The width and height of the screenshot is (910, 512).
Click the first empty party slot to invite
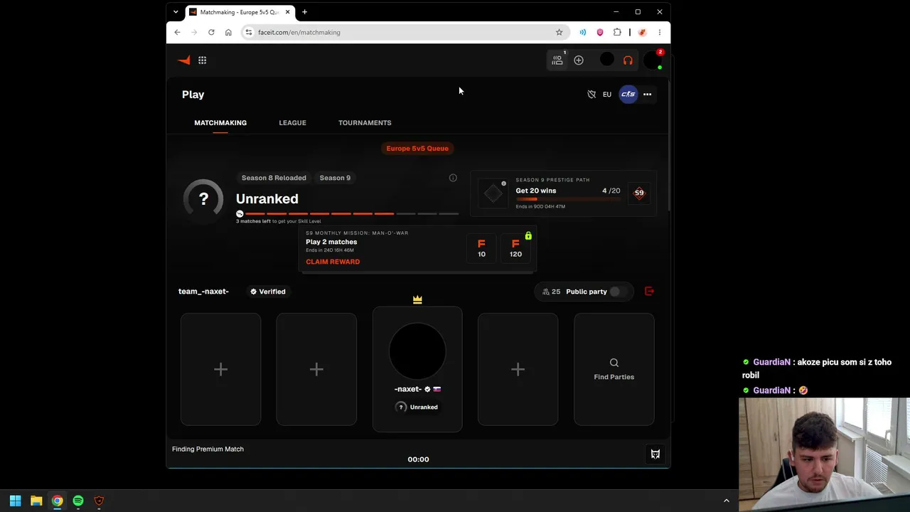pyautogui.click(x=220, y=369)
